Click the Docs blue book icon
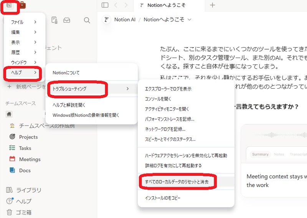This screenshot has height=218, width=307. 12,170
